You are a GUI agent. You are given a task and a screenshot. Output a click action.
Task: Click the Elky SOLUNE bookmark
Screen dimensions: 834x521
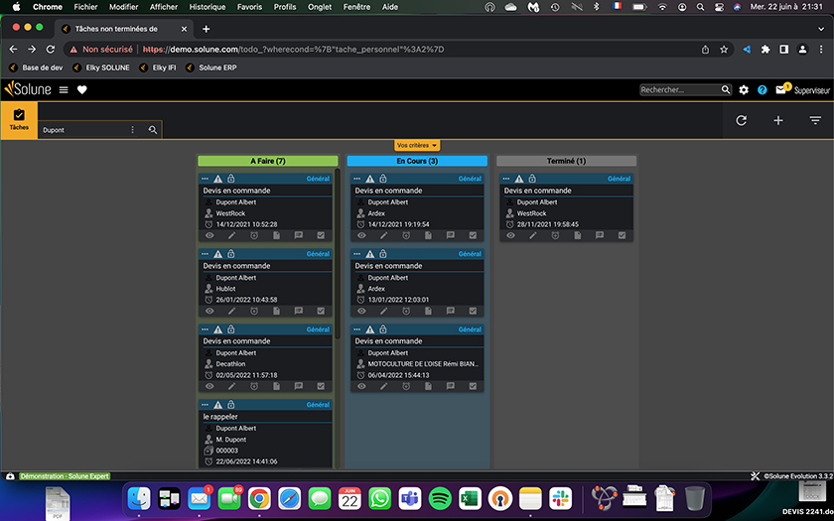pyautogui.click(x=102, y=67)
